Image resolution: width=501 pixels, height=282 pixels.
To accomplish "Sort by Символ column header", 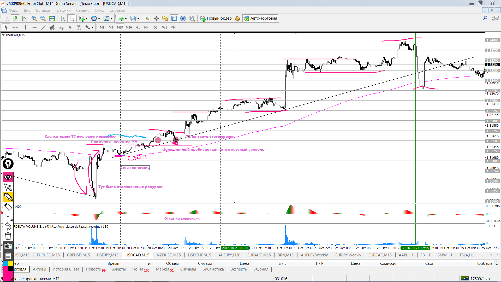I will [205, 263].
